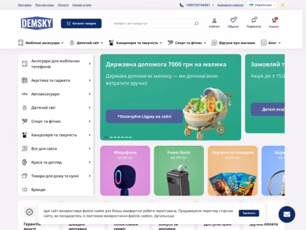Click the sidebar Все для свята icon

pos(25,148)
